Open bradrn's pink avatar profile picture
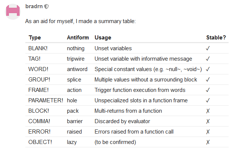242x157 pixels. (13, 12)
